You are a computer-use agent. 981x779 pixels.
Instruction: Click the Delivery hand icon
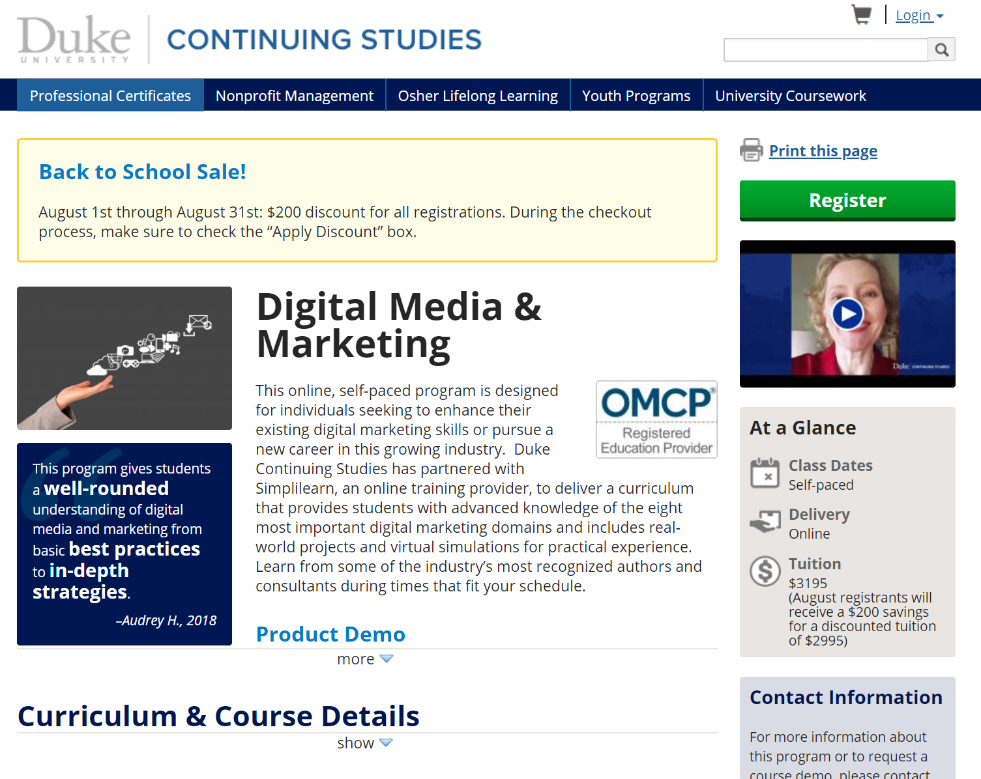point(765,522)
